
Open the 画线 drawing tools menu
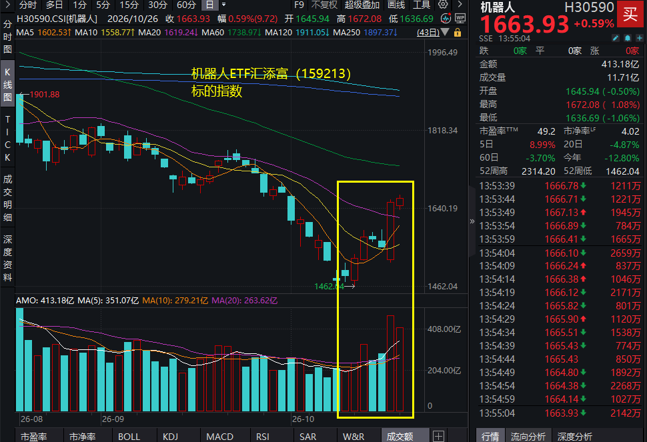(x=396, y=5)
